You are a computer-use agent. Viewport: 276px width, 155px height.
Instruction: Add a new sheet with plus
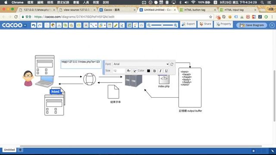point(20,150)
